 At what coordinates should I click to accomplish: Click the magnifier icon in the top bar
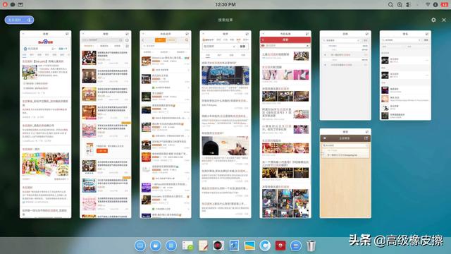pos(390,5)
